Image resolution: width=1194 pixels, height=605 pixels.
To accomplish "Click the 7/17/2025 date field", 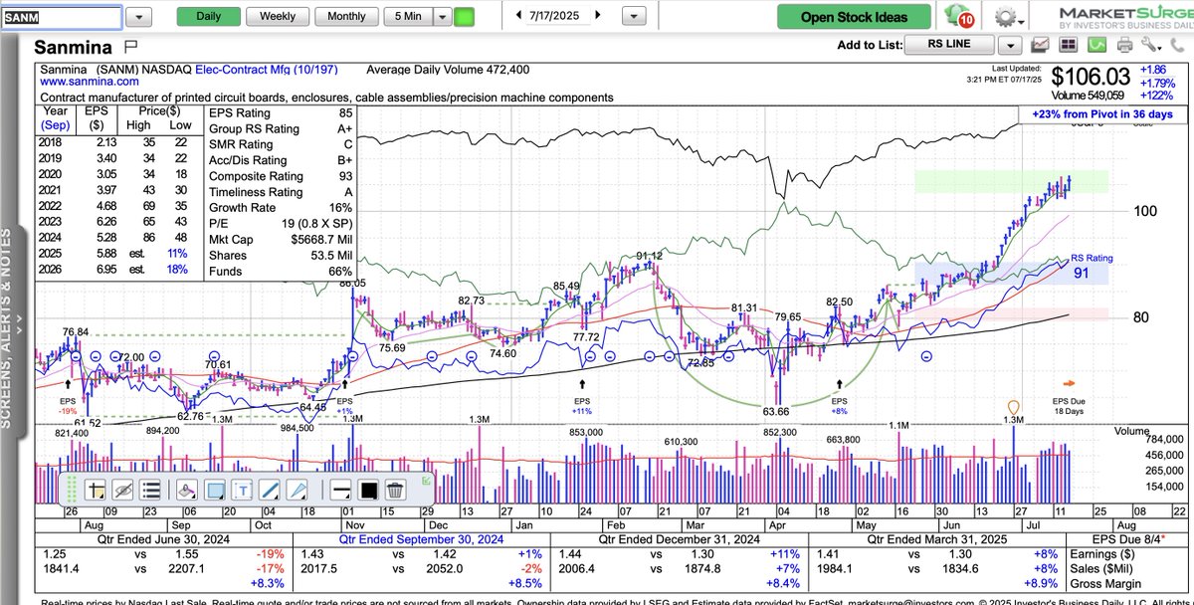I will point(558,16).
